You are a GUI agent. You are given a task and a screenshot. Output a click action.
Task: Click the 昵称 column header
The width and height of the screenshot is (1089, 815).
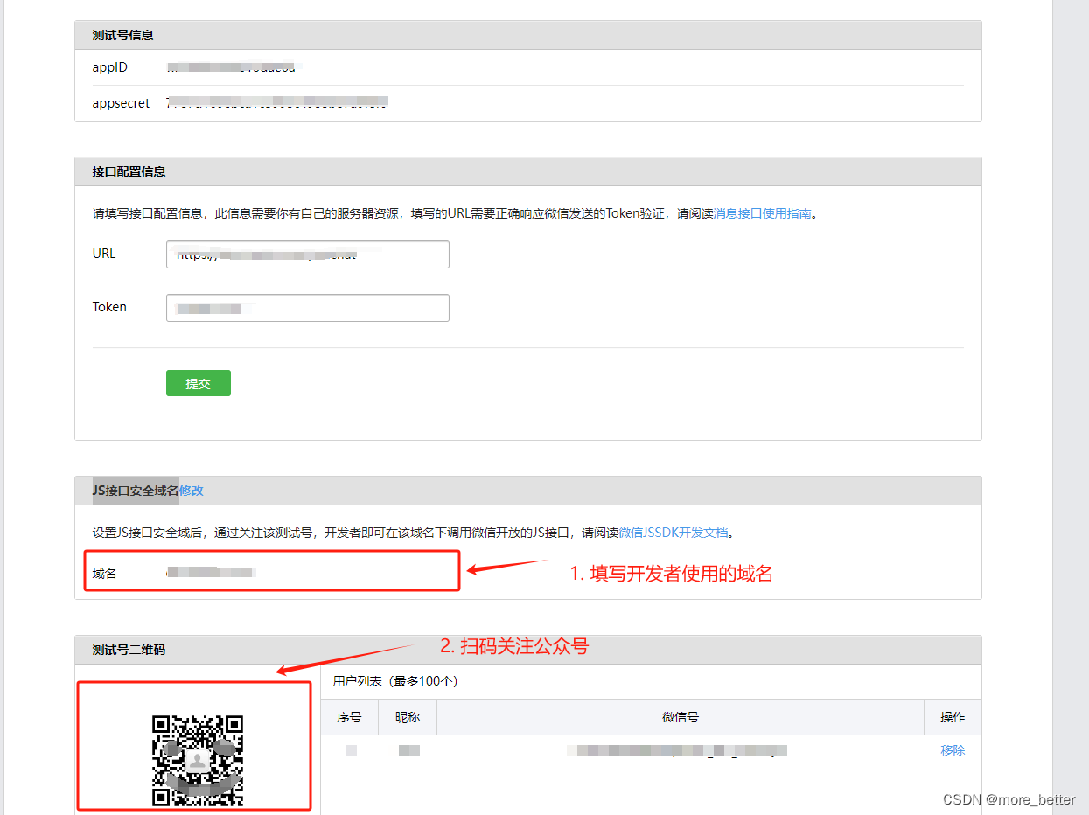click(x=408, y=716)
